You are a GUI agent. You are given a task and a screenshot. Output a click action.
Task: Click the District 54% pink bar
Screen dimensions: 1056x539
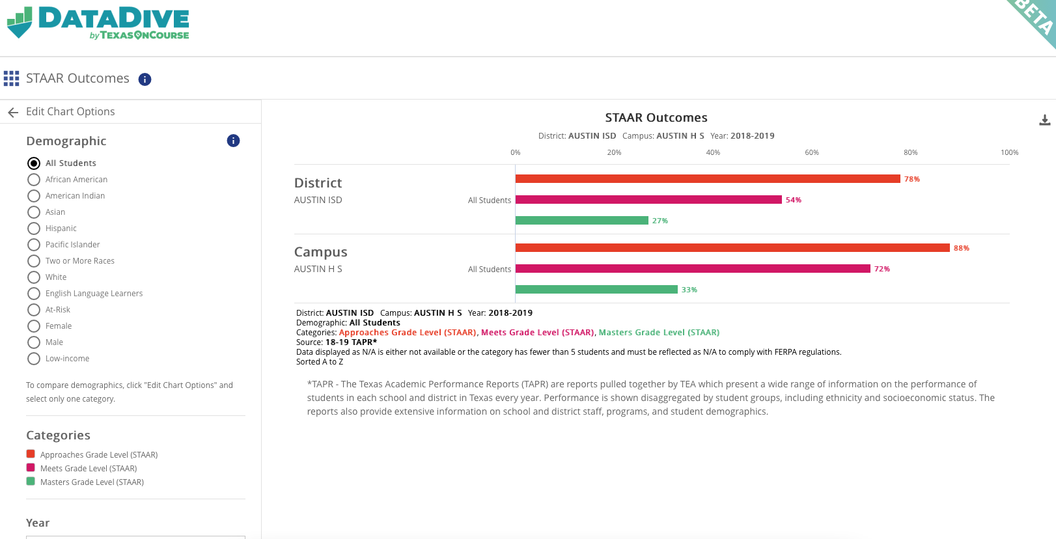(x=648, y=200)
